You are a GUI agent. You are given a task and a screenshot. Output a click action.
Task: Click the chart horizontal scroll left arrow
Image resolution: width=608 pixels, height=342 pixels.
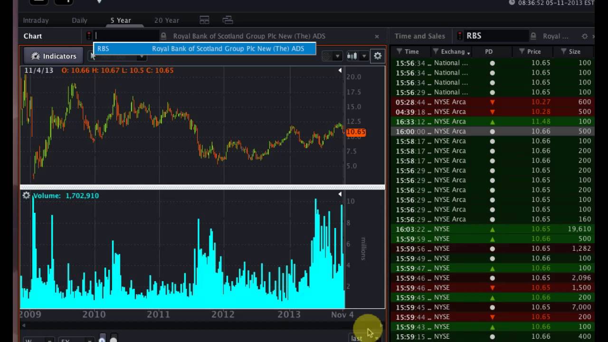[x=23, y=325]
